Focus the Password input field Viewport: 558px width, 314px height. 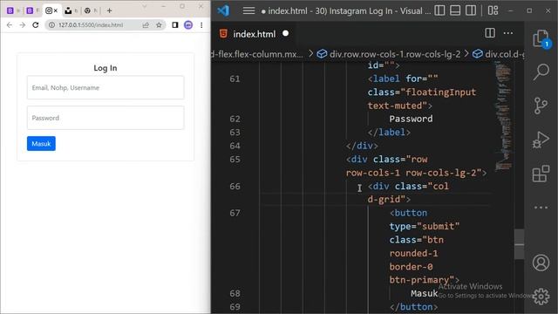coord(105,118)
